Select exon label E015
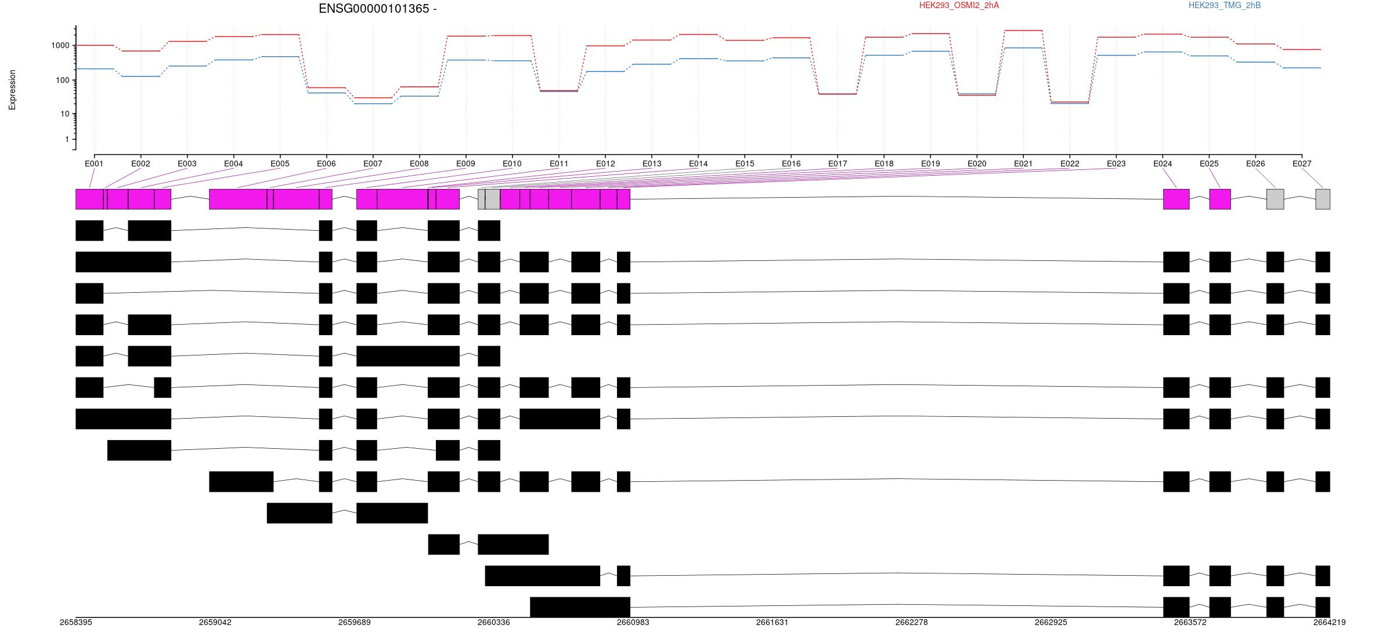Viewport: 1393px width, 632px height. coord(745,164)
